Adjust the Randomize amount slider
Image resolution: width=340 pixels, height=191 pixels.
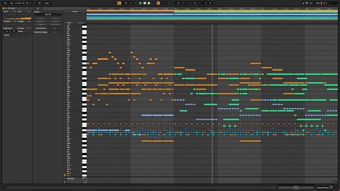55,28
